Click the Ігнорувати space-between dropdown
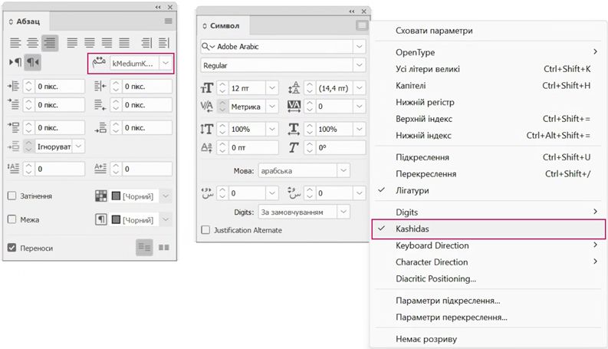 click(x=78, y=147)
